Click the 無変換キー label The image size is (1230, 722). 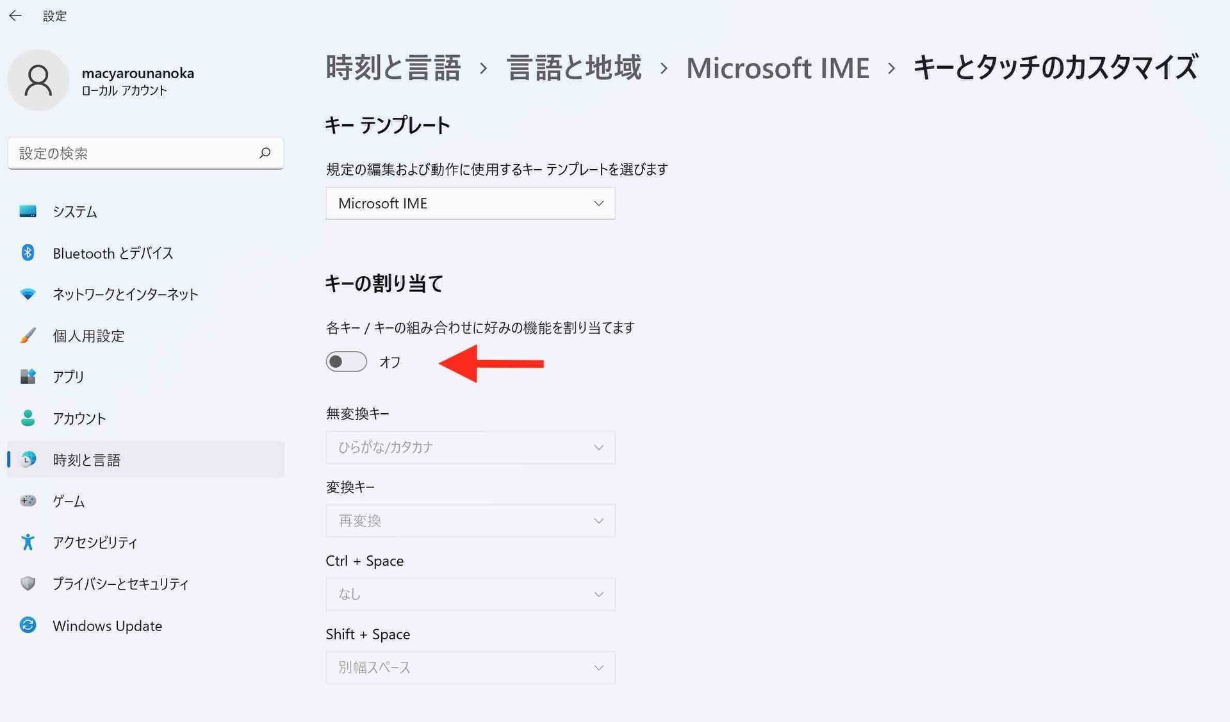pos(357,414)
